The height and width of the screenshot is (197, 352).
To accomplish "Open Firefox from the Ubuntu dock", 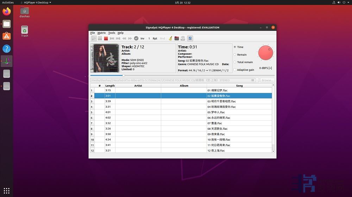I will [6, 12].
